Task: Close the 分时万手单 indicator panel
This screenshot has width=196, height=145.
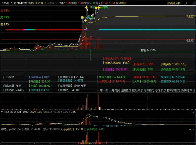Action: 193,129
